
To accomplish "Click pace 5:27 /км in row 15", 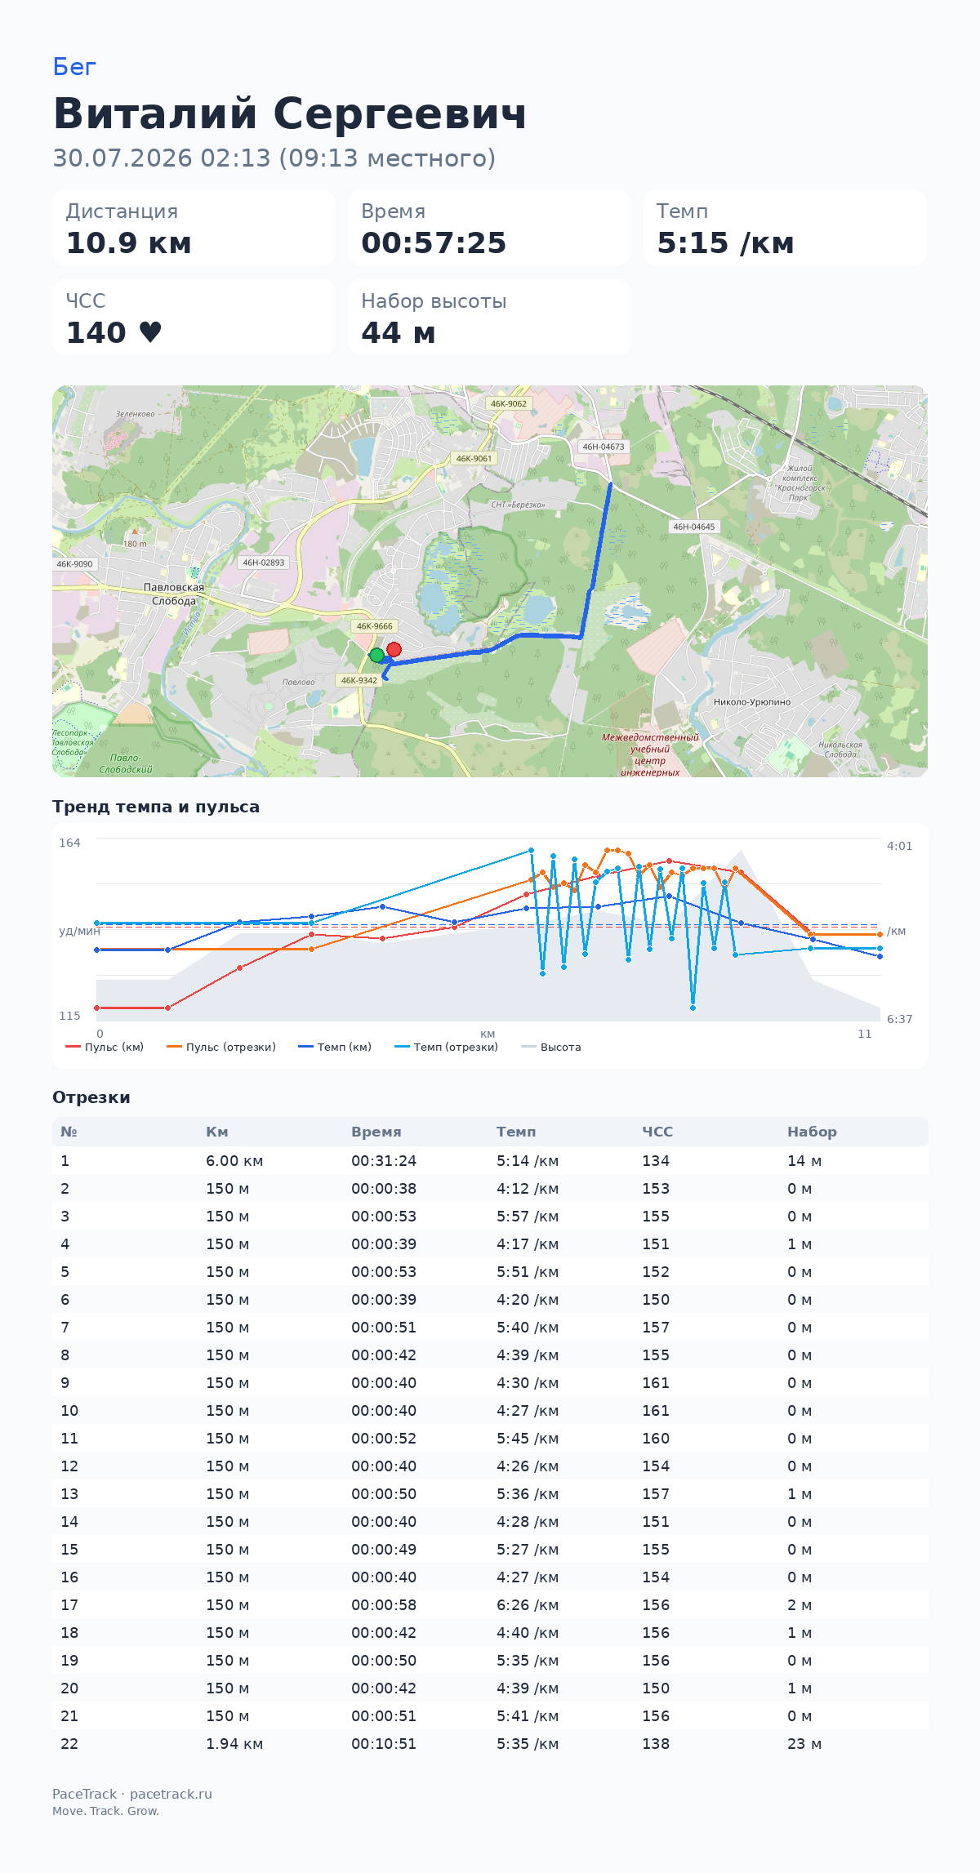I will coord(528,1550).
